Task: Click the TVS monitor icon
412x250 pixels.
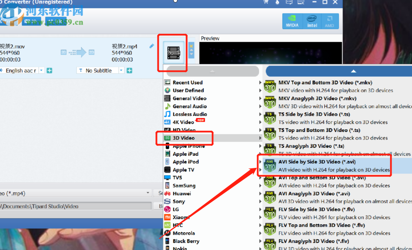Action: pyautogui.click(x=167, y=178)
